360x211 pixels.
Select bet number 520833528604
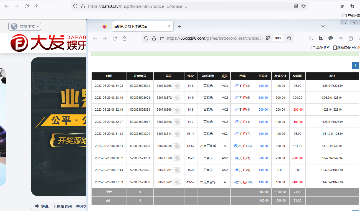click(140, 86)
